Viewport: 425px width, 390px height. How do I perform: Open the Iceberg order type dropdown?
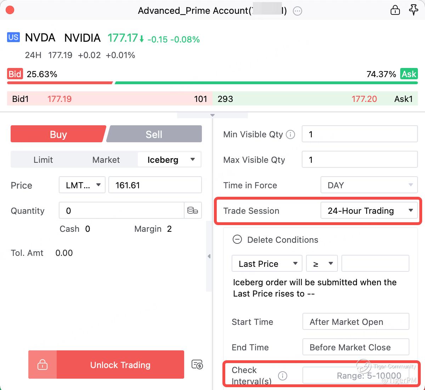tap(169, 160)
